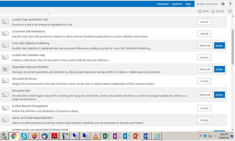Activate the Document ID Service feature
This screenshot has height=141, width=235.
(x=204, y=81)
